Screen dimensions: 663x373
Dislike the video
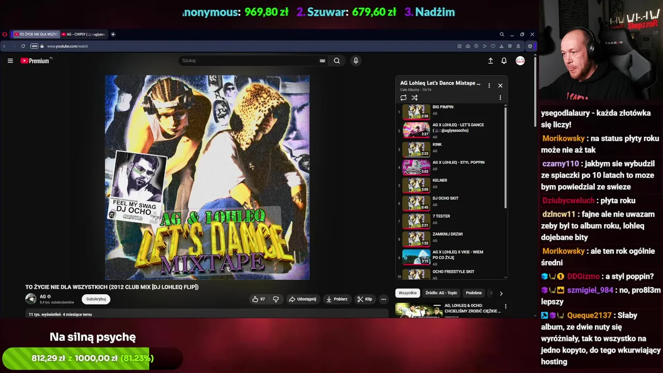(x=276, y=299)
